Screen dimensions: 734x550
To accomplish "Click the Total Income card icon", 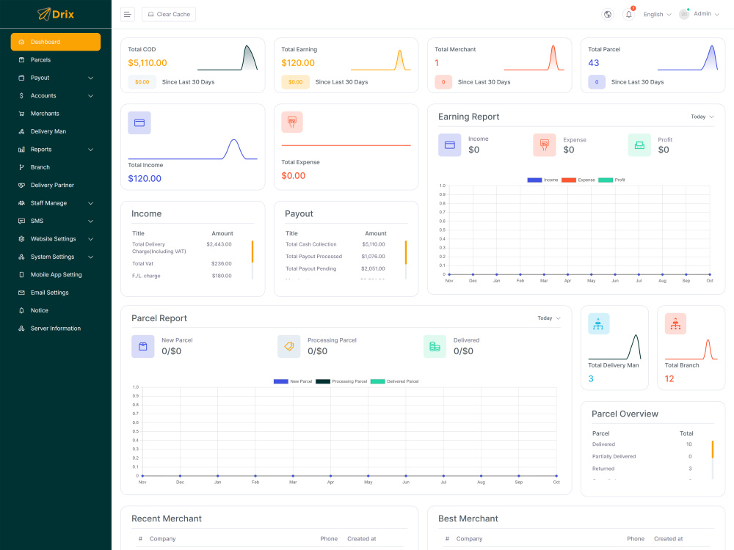I will [x=139, y=123].
